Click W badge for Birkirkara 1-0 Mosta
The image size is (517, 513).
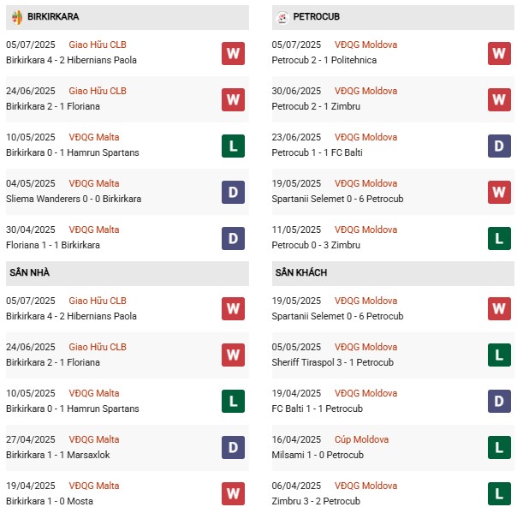(x=232, y=493)
